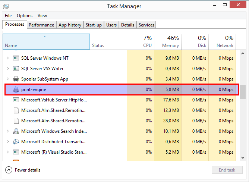This screenshot has width=249, height=182.
Task: Sort by the Name column header
Action: pyautogui.click(x=46, y=42)
